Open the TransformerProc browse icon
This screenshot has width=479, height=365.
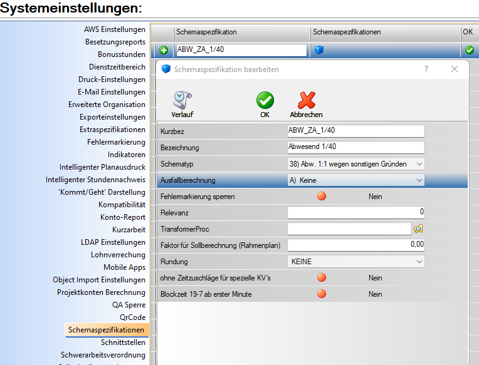tap(418, 229)
